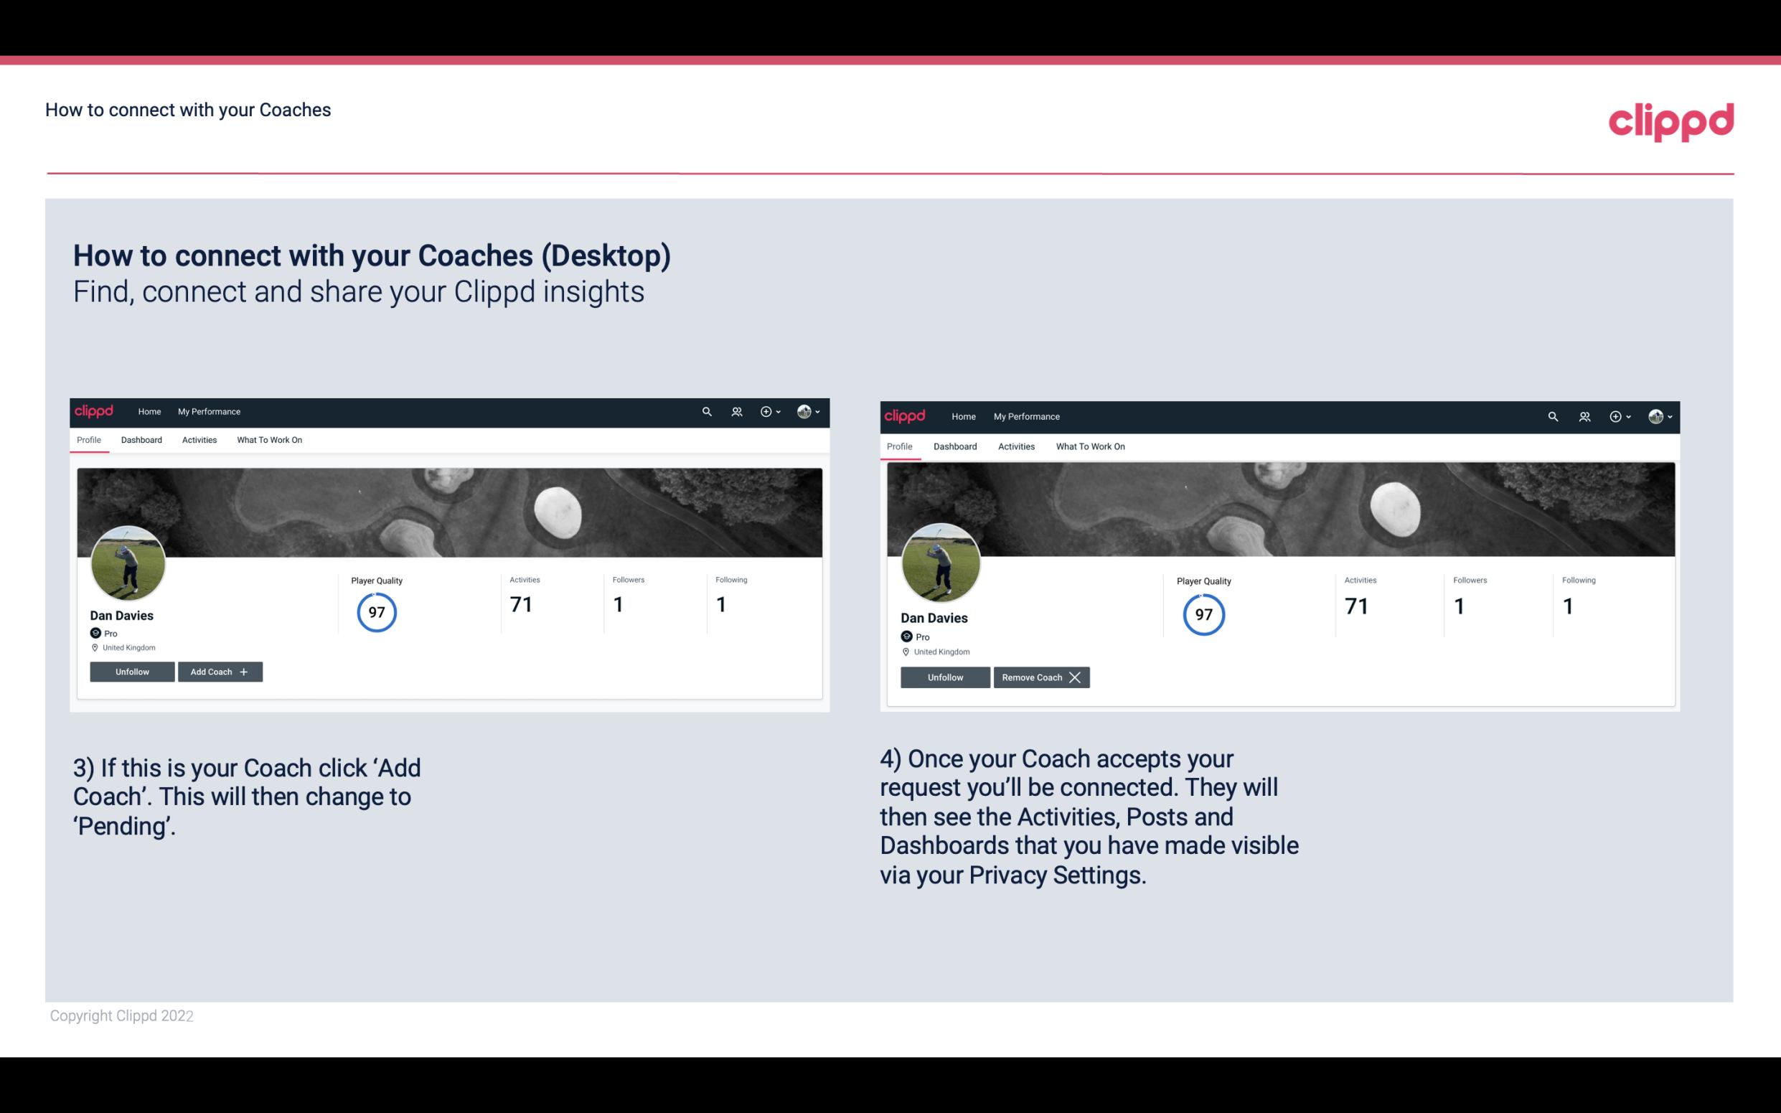This screenshot has height=1113, width=1781.
Task: Expand 'My Performance' dropdown in navbar
Action: (x=207, y=410)
